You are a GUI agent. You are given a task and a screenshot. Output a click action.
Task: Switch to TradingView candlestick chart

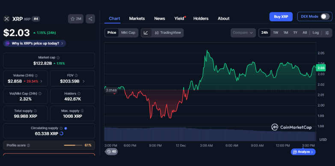[x=168, y=33]
